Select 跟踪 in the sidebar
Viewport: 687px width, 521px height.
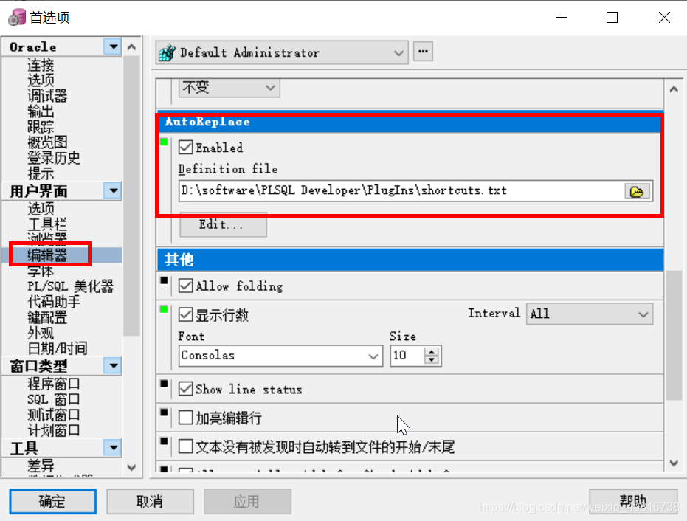tap(41, 126)
